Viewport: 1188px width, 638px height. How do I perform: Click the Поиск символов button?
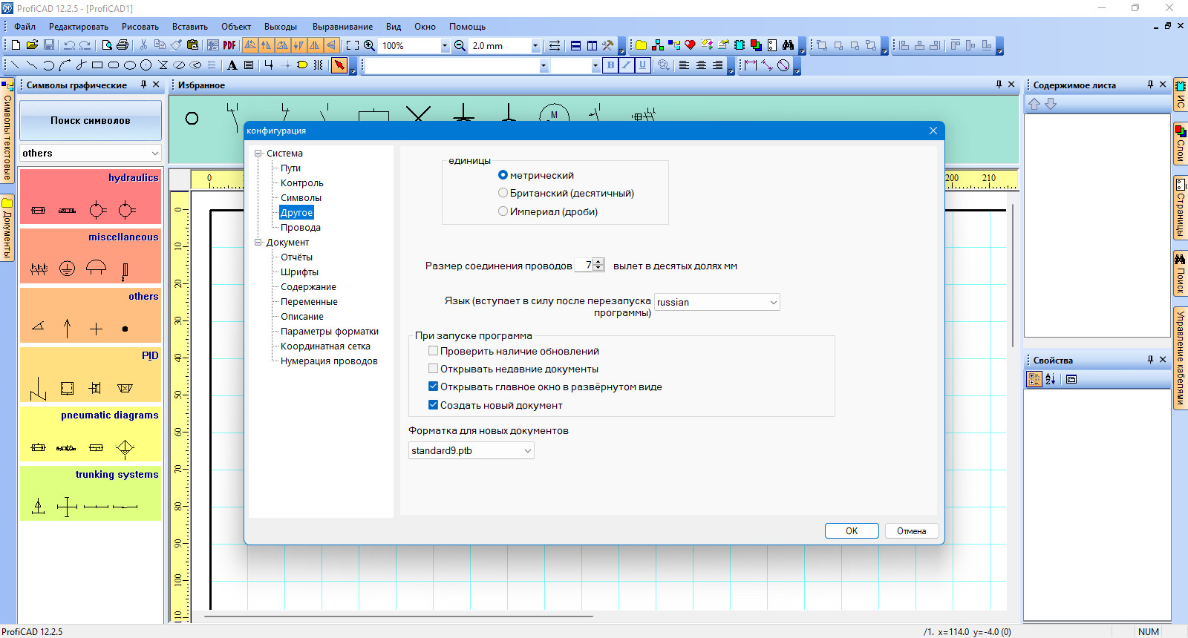[x=91, y=120]
